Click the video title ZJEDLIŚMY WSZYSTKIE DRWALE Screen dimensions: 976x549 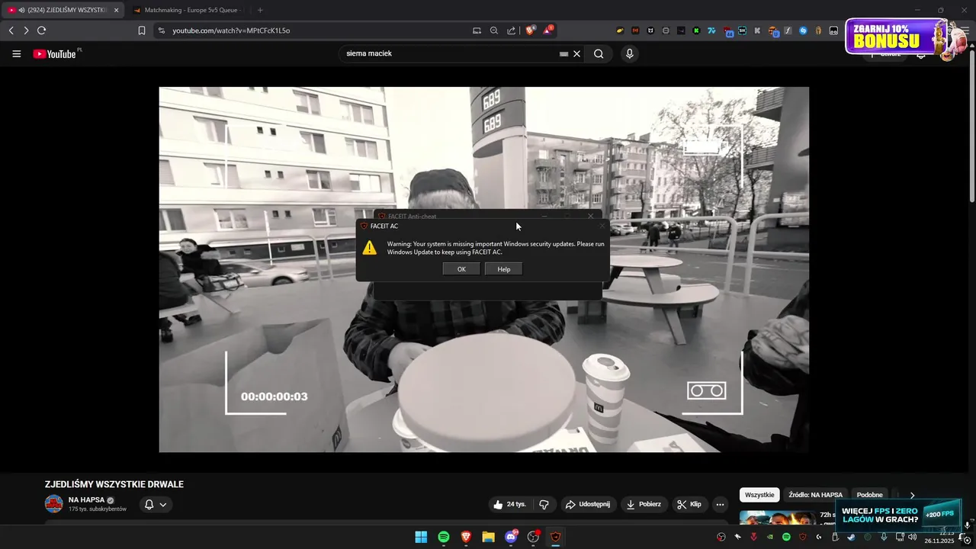tap(114, 484)
